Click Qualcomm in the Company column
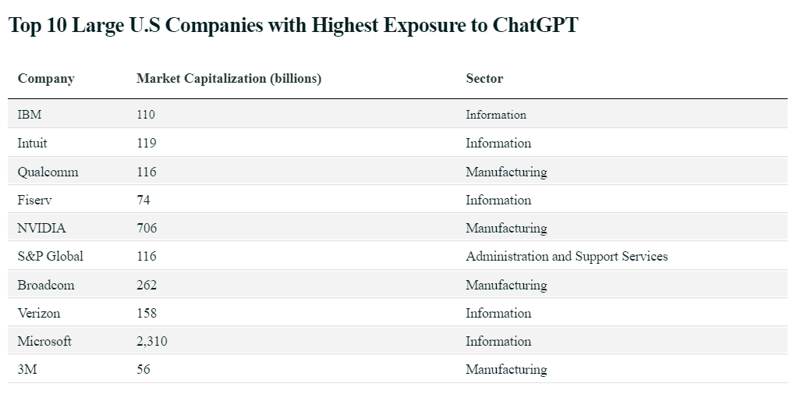Image resolution: width=797 pixels, height=405 pixels. [x=48, y=172]
